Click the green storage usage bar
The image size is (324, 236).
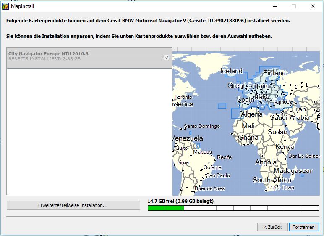[165, 208]
